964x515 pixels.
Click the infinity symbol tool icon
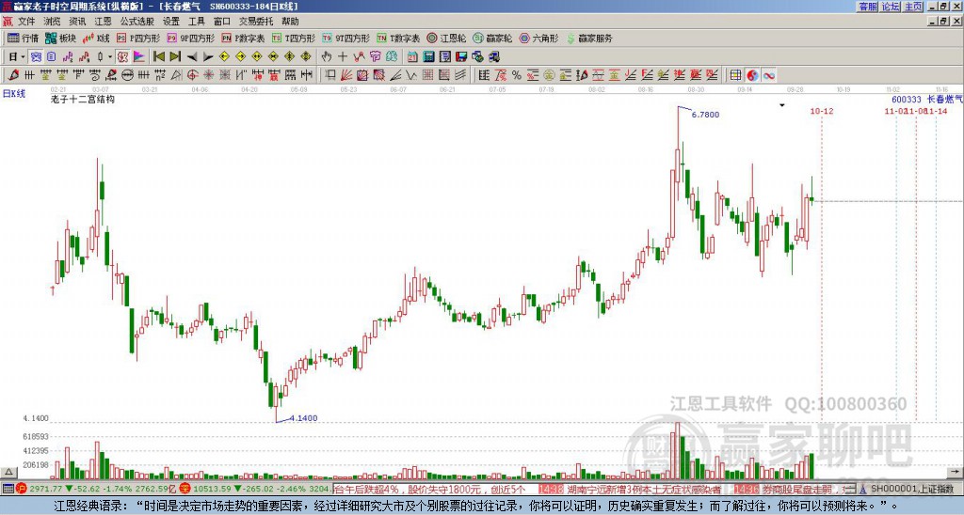click(x=769, y=74)
